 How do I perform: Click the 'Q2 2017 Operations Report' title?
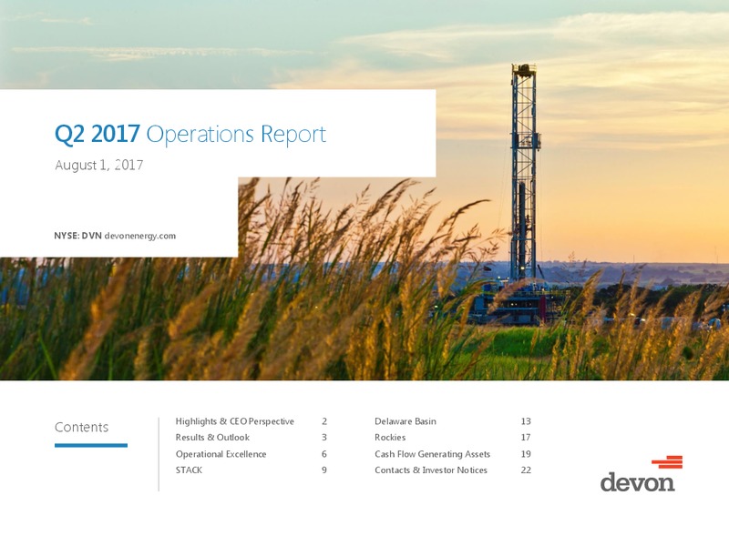coord(190,134)
